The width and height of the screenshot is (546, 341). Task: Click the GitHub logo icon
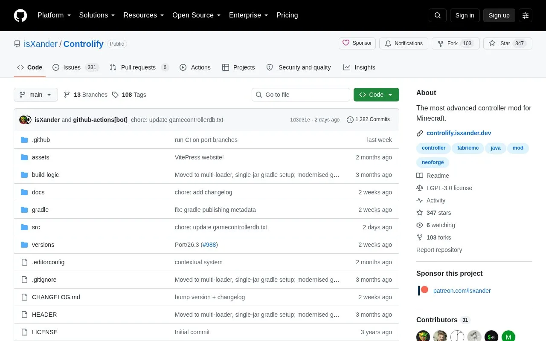(x=20, y=15)
